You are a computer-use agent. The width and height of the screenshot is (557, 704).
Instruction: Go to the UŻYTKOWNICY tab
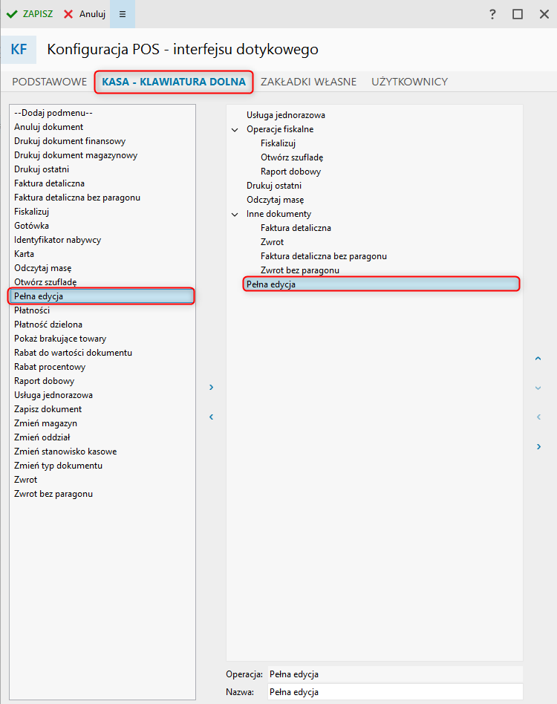[x=409, y=82]
